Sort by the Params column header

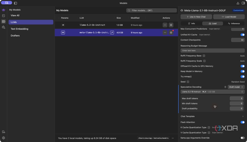(65, 18)
